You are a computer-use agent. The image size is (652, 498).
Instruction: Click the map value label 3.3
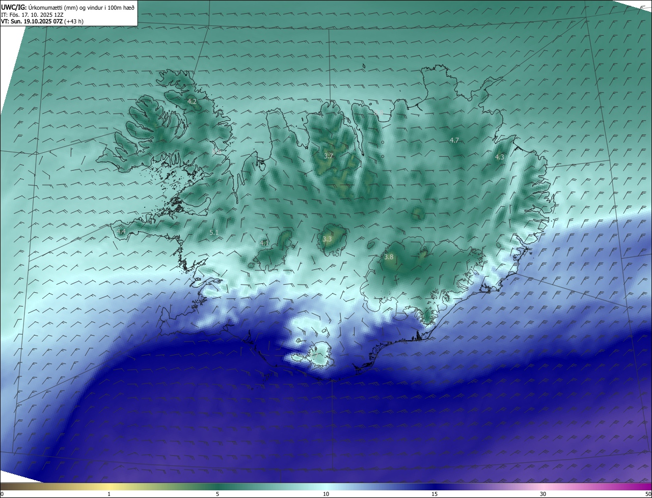[x=327, y=239]
